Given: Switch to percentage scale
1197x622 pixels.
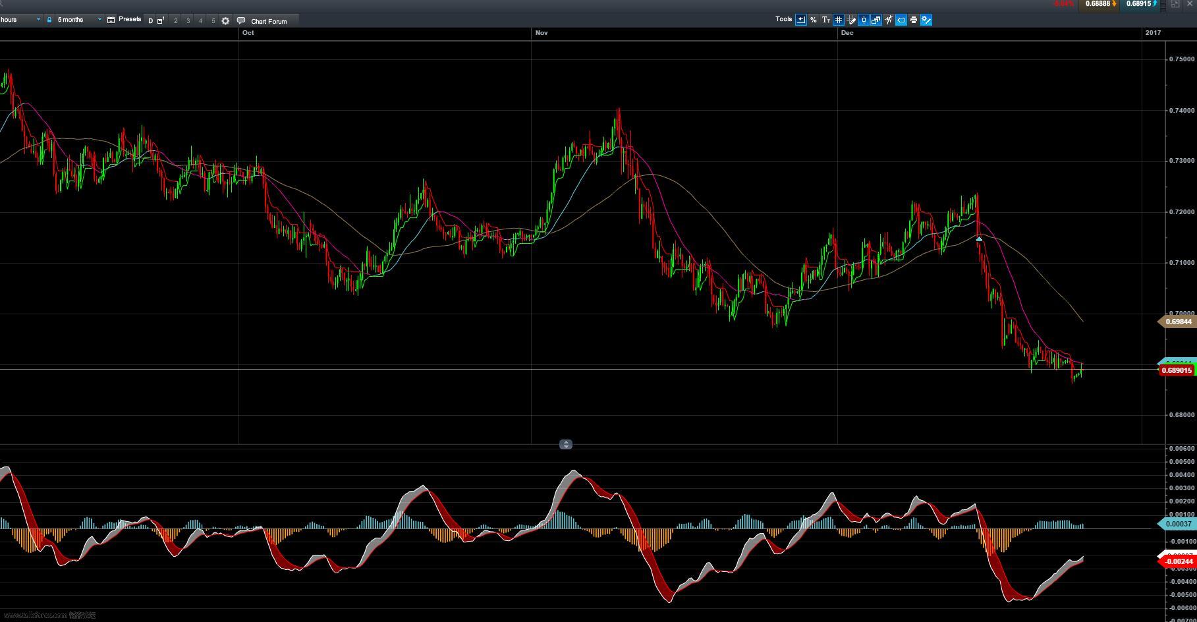Looking at the screenshot, I should pos(813,20).
